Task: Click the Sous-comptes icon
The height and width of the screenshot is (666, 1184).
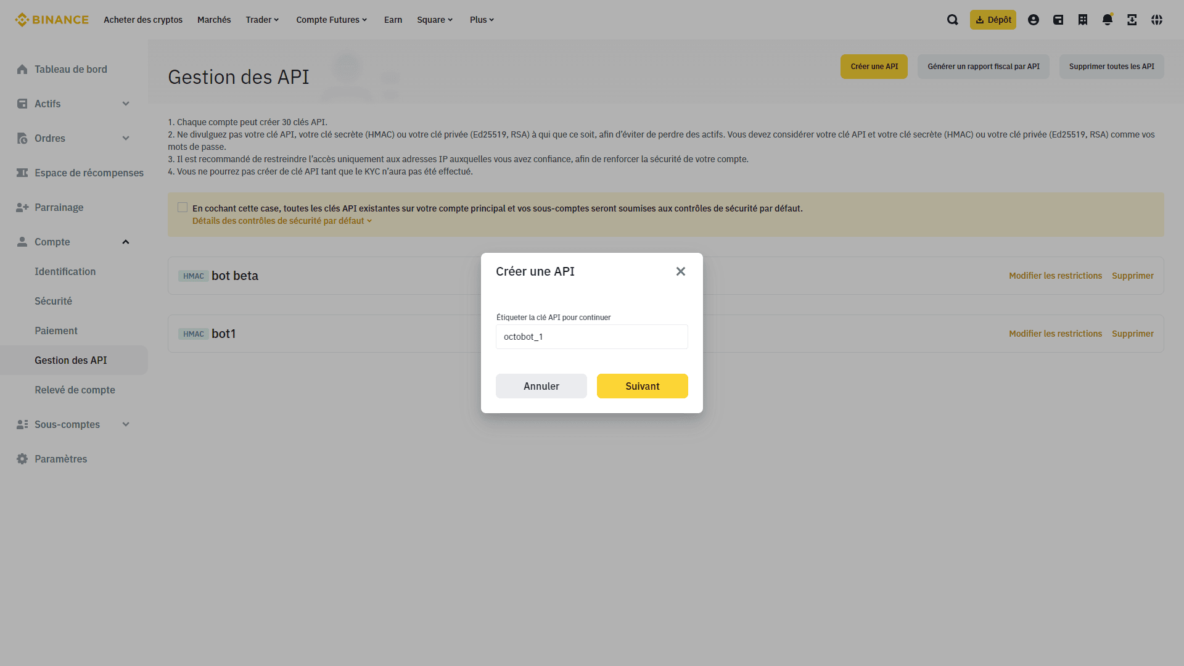Action: click(22, 424)
